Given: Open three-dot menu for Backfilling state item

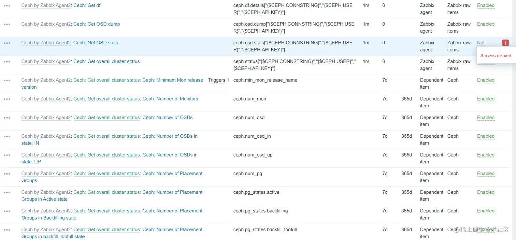Looking at the screenshot, I should [x=7, y=211].
